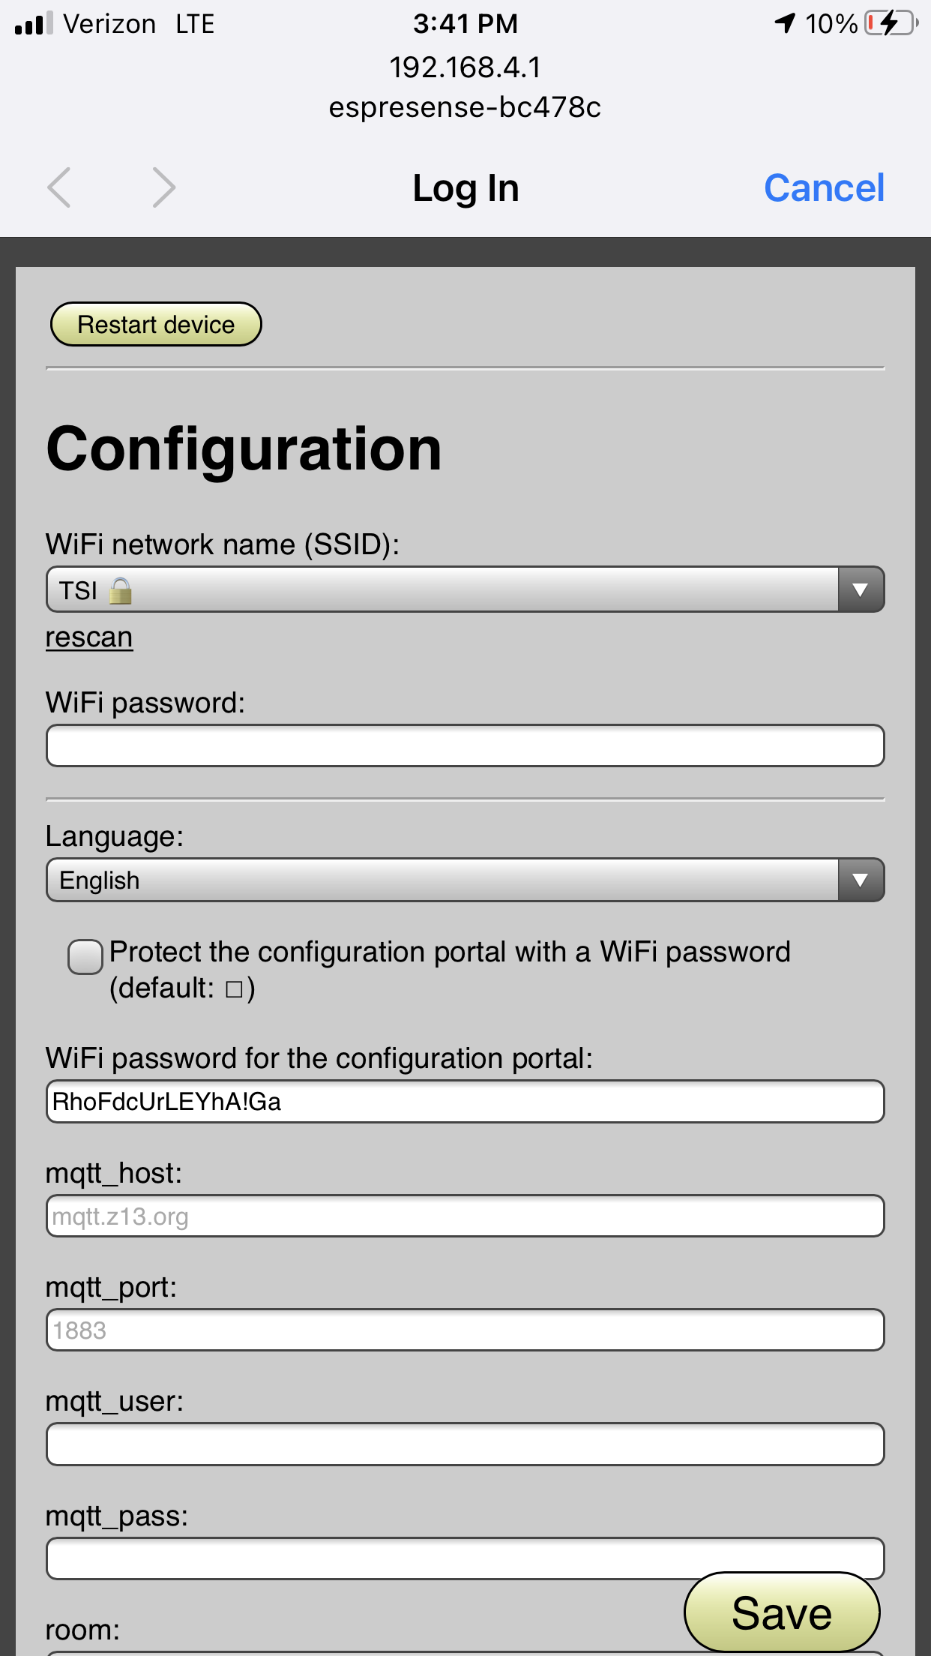Enable protect configuration portal checkbox
The height and width of the screenshot is (1656, 931).
pyautogui.click(x=85, y=957)
